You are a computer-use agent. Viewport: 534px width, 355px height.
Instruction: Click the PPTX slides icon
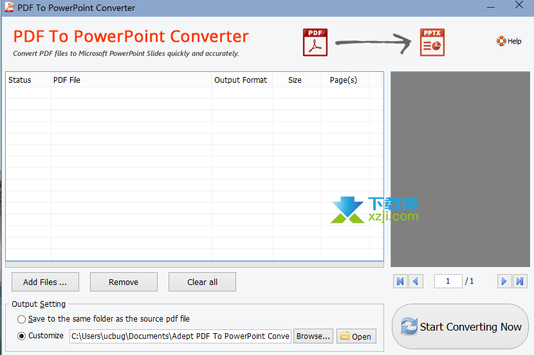pyautogui.click(x=432, y=42)
